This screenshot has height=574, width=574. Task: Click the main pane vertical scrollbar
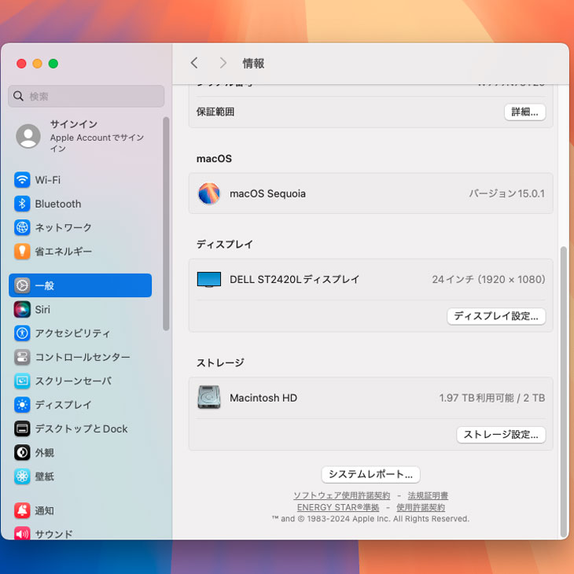(564, 391)
